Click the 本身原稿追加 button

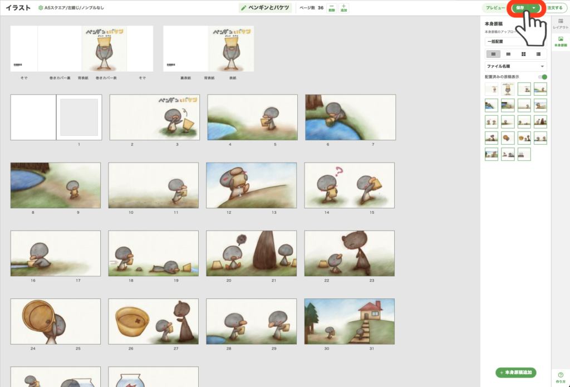coord(515,373)
